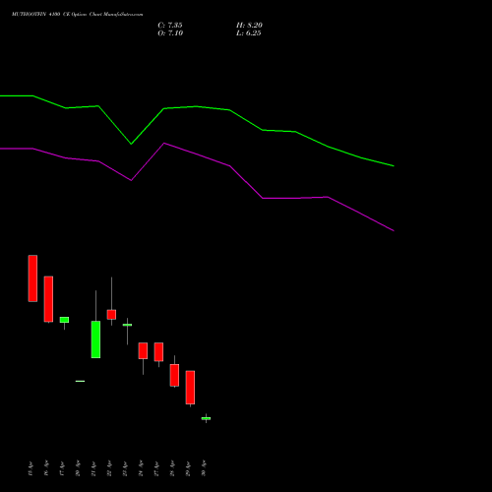492x492 pixels.
Task: Click the 27 Apr red candlestick
Action: (158, 352)
